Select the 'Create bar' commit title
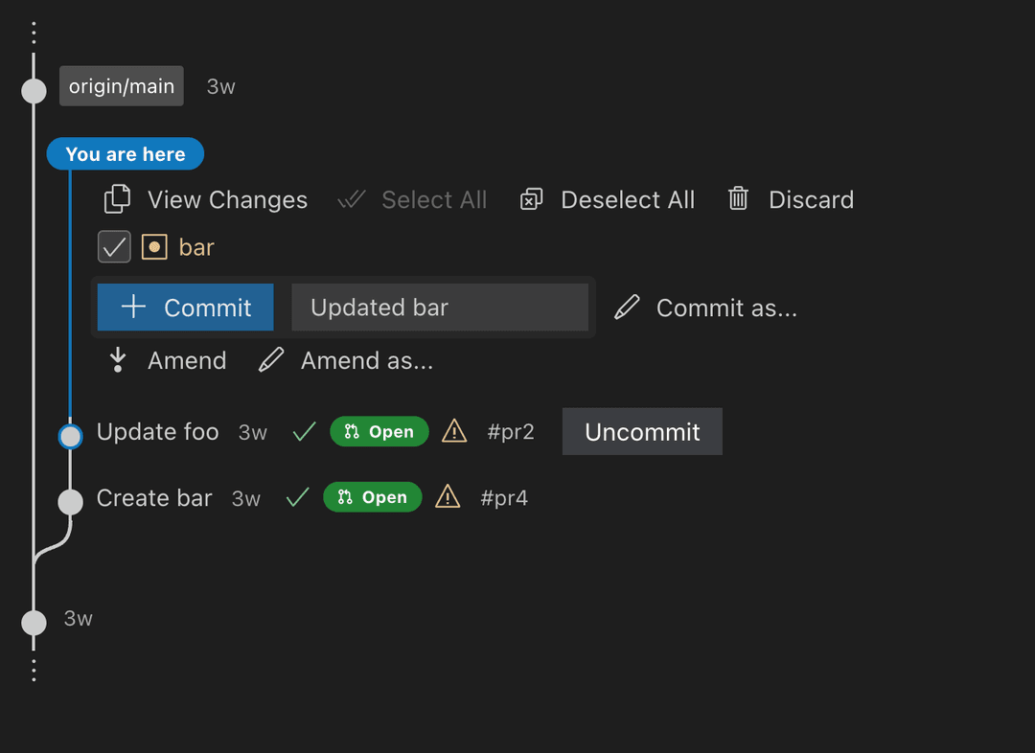The height and width of the screenshot is (753, 1035). (x=154, y=497)
